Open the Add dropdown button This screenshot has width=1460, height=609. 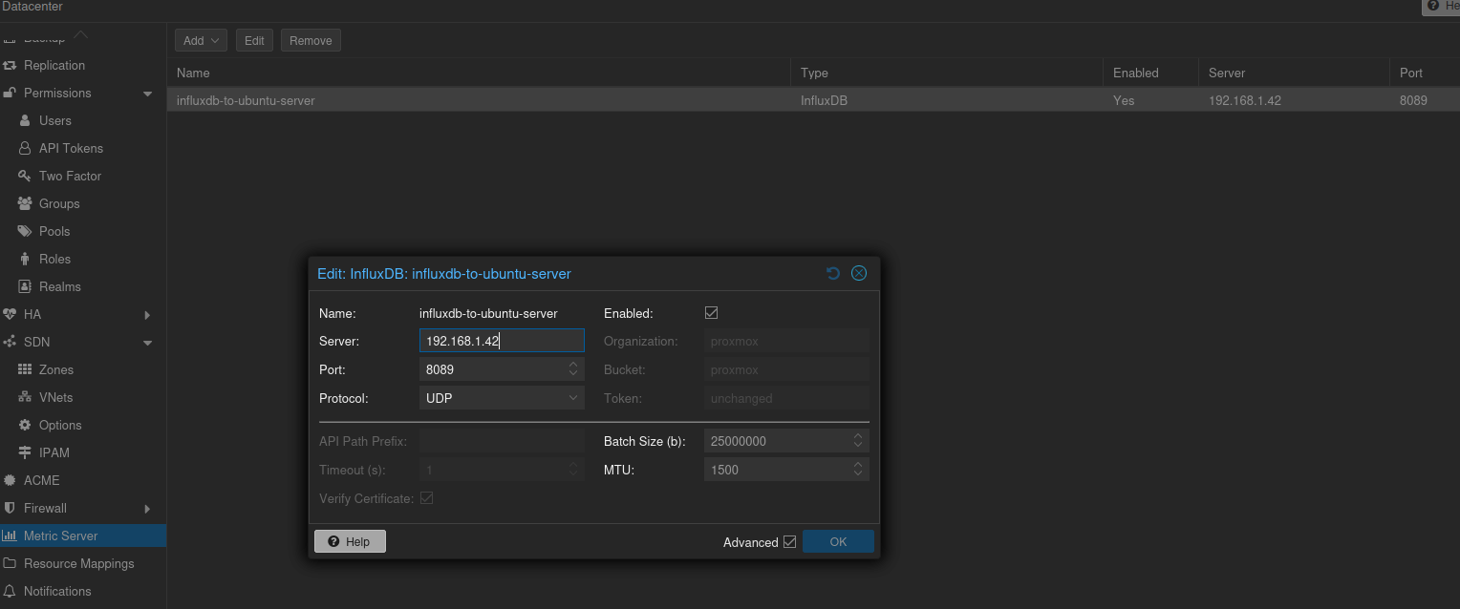coord(201,40)
